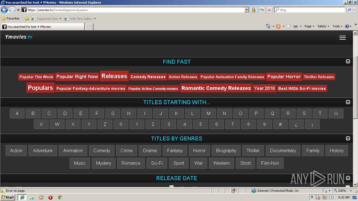The height and width of the screenshot is (201, 358).
Task: Click Popular Horror tag
Action: 284,76
